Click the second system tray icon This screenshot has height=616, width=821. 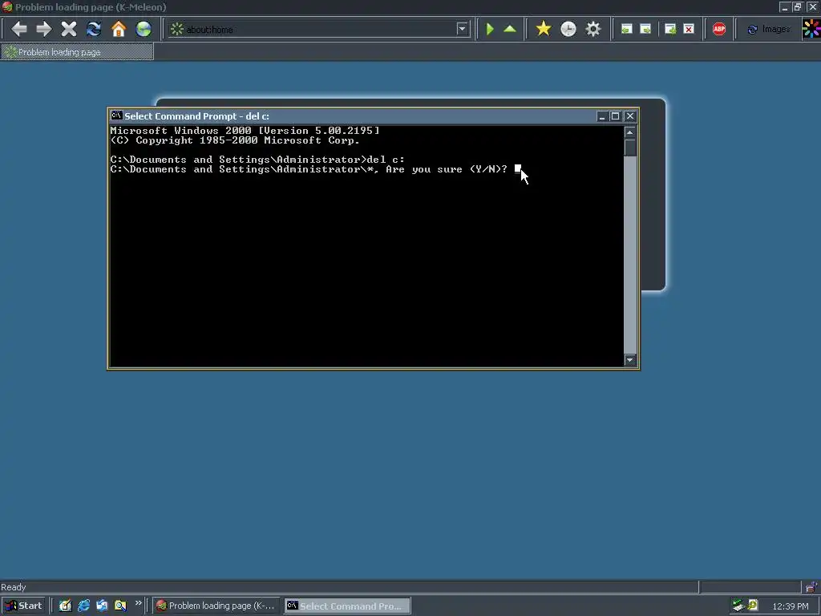(x=753, y=605)
